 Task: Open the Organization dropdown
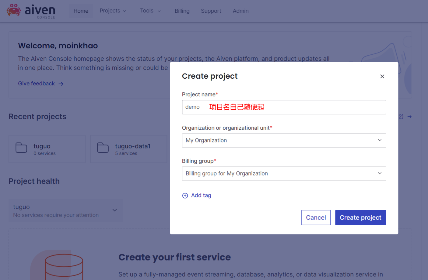[x=284, y=141]
